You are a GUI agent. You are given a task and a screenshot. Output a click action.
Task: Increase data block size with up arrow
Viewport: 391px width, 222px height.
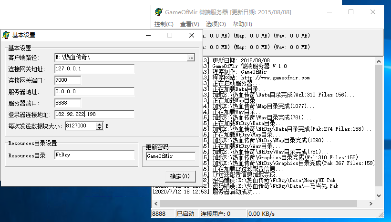pyautogui.click(x=100, y=124)
